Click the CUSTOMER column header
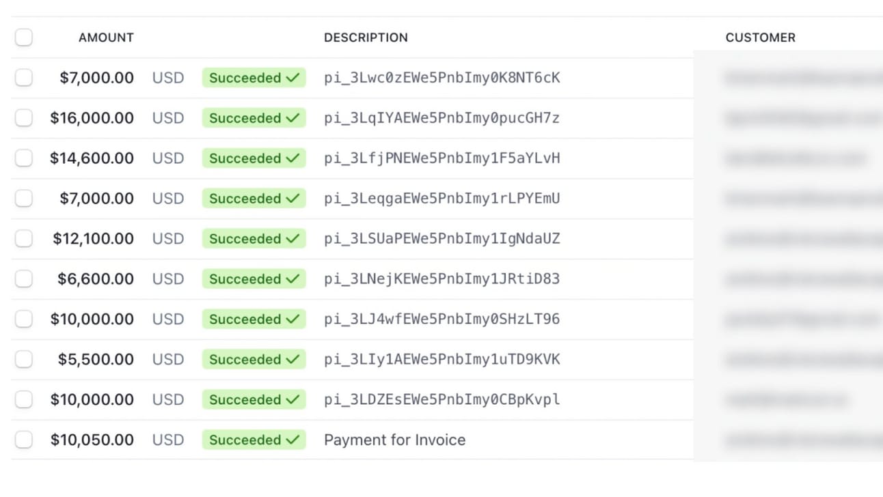 click(761, 38)
